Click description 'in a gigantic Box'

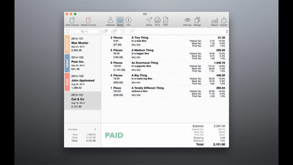(141, 66)
